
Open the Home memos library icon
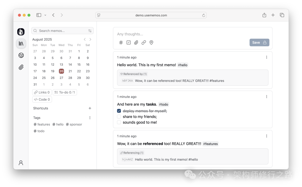[21, 44]
